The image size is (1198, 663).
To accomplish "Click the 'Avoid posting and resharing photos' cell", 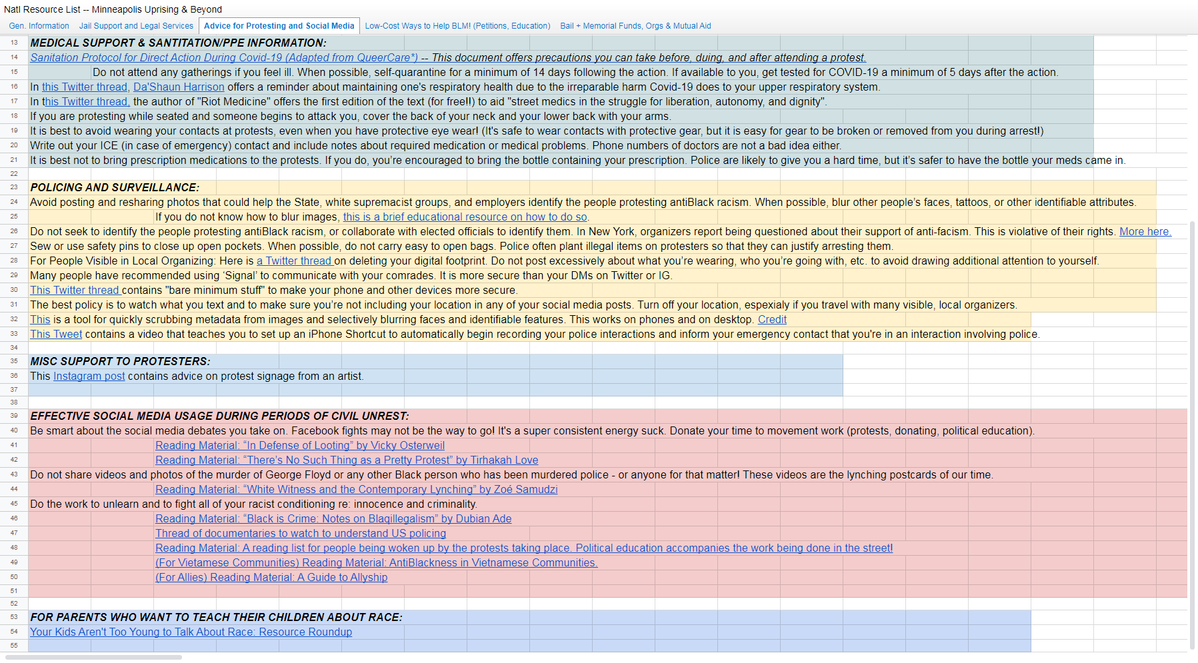I will [x=583, y=203].
